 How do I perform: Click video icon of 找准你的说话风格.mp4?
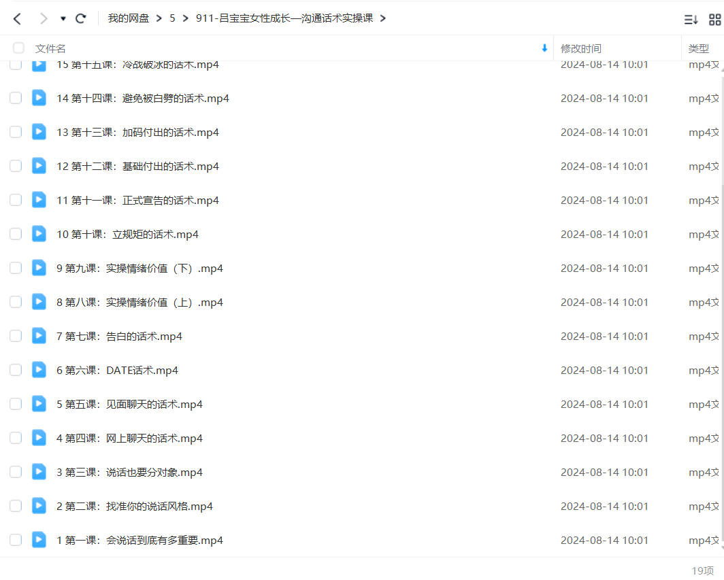39,506
